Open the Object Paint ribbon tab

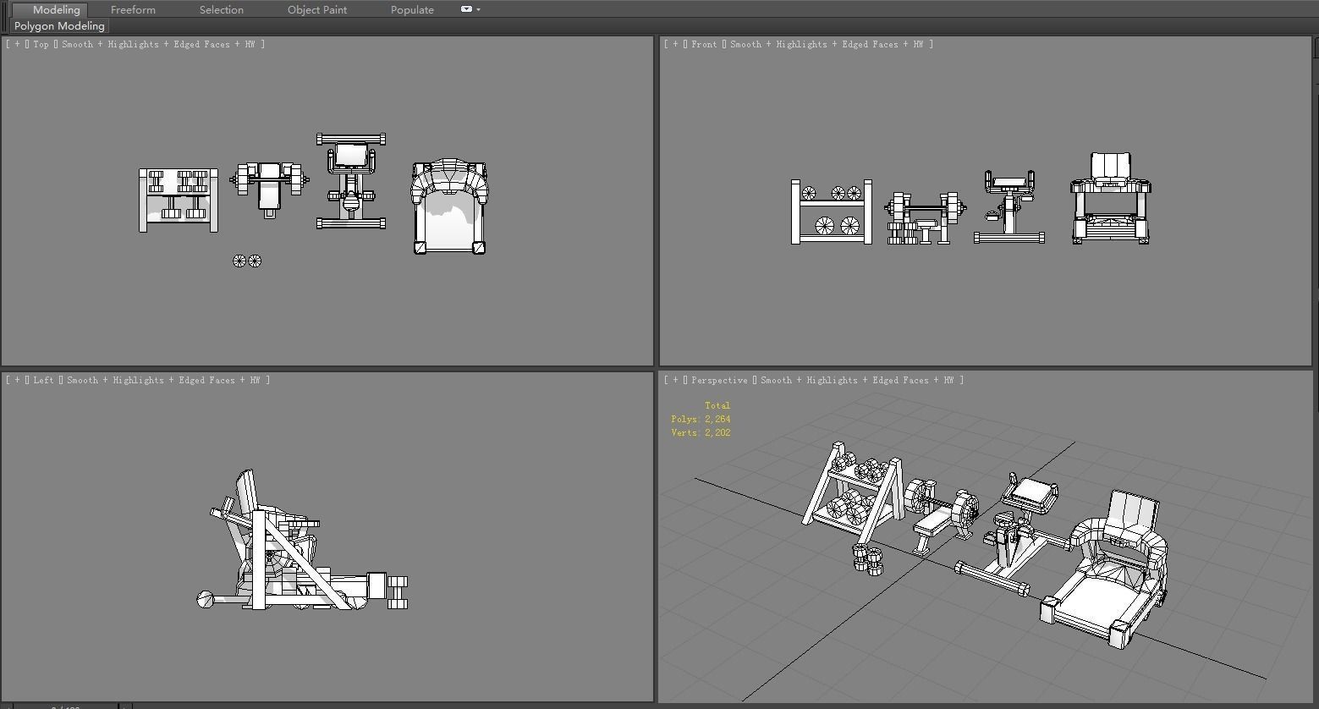317,10
